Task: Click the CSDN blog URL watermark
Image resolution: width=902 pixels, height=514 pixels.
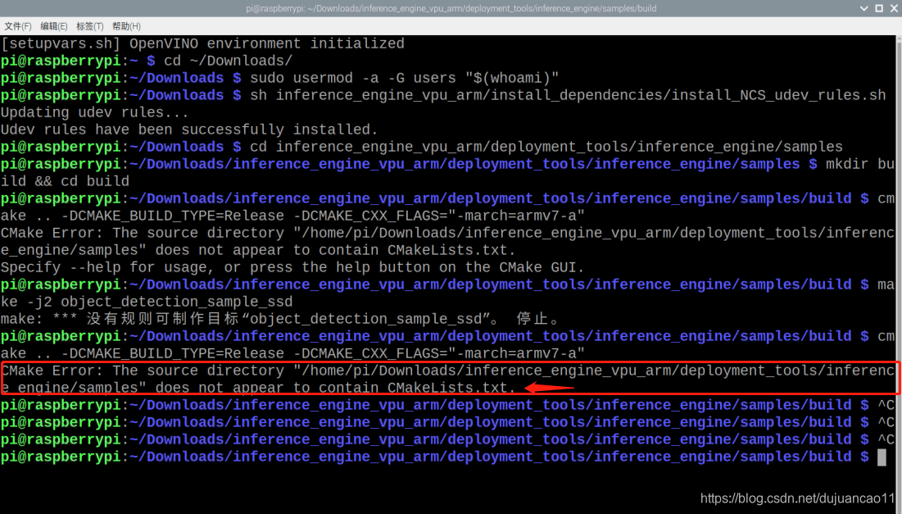Action: click(795, 498)
